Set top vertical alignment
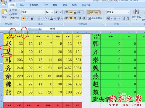The height and width of the screenshot is (108, 145). point(67,12)
